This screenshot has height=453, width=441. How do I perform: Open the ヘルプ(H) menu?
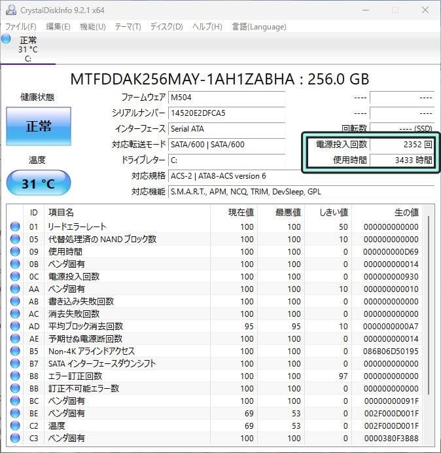coord(207,27)
